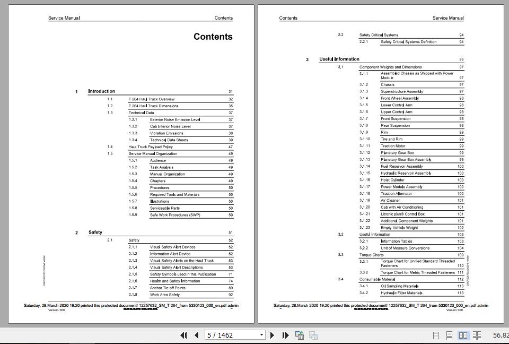The width and height of the screenshot is (509, 344).
Task: Open the page number dropdown arrow
Action: 261,335
